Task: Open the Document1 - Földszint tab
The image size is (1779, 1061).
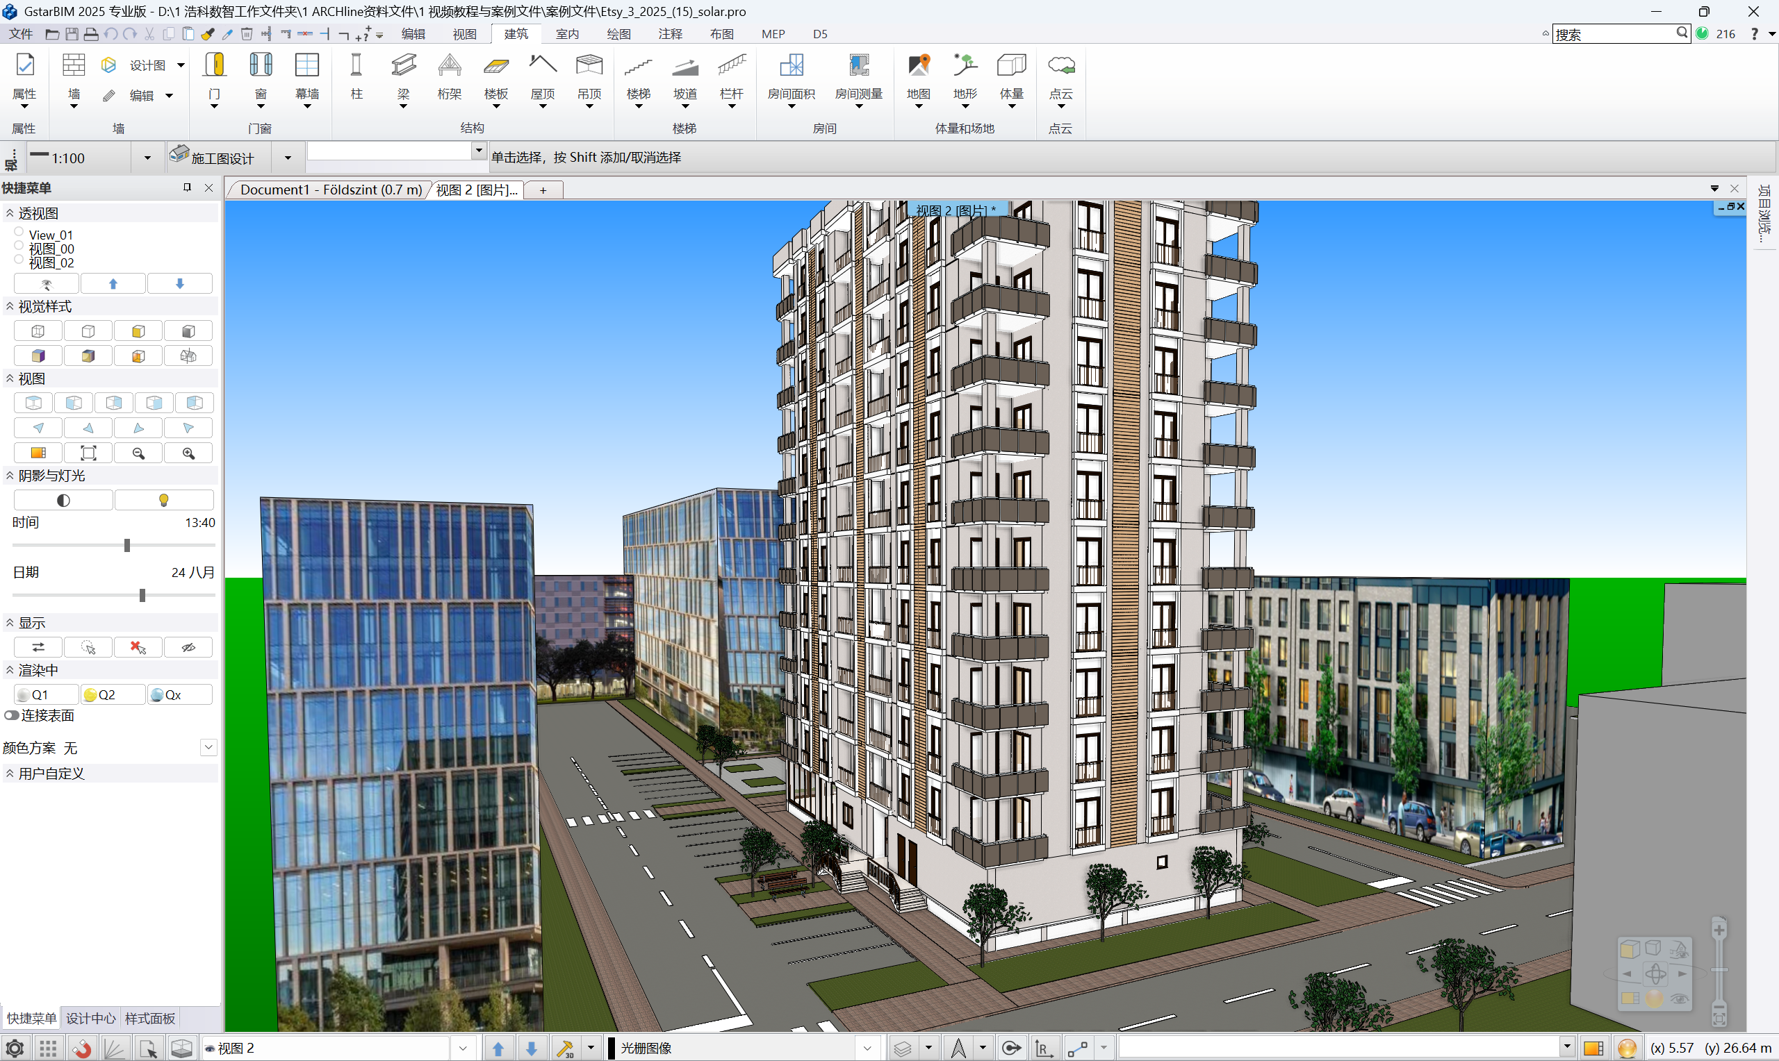Action: click(330, 190)
